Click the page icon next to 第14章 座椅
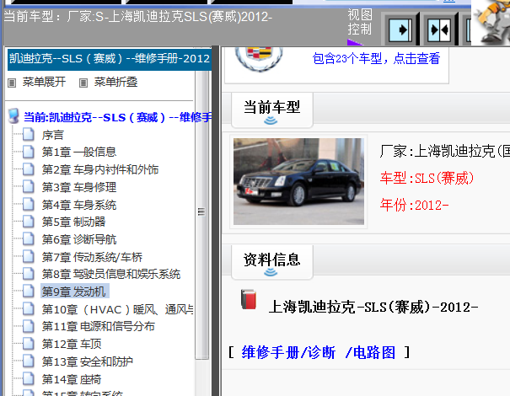The image size is (510, 396). point(29,379)
